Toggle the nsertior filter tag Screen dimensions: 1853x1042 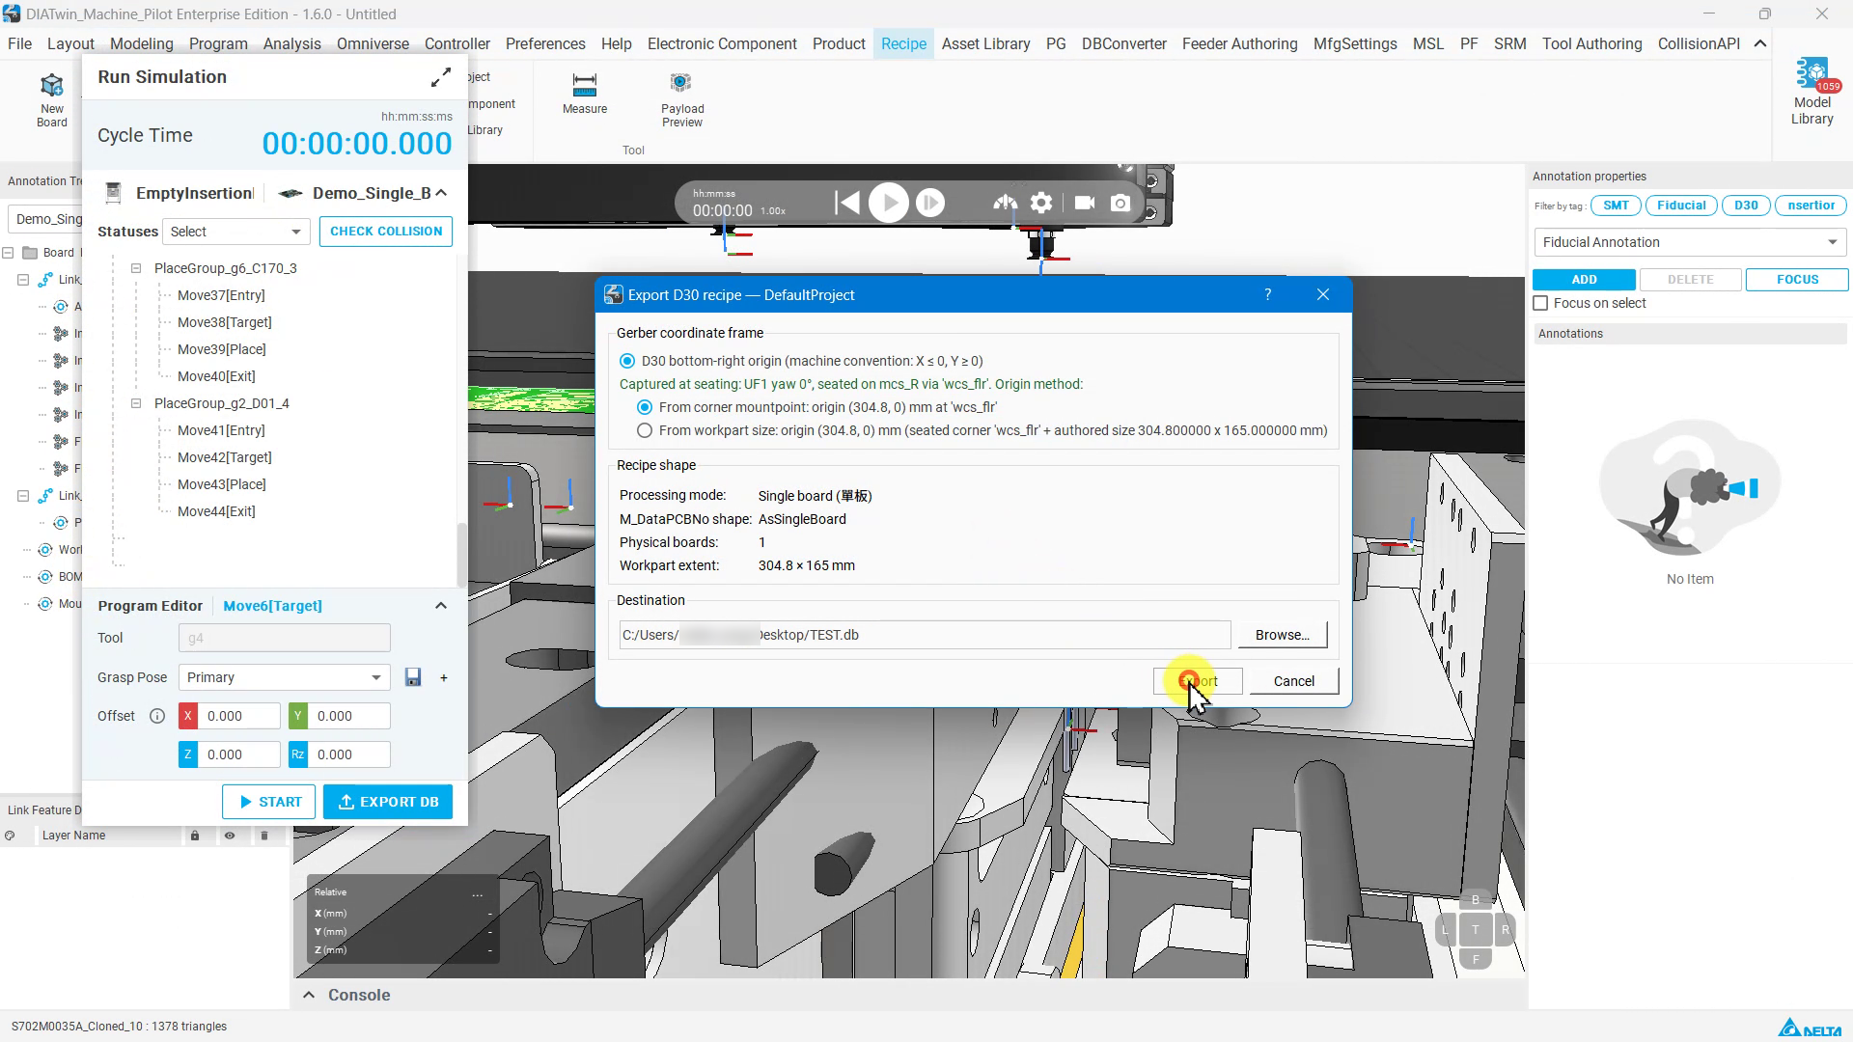[1812, 205]
